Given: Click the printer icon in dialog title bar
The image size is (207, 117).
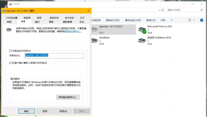Looking at the screenshot, I should pyautogui.click(x=4, y=11).
